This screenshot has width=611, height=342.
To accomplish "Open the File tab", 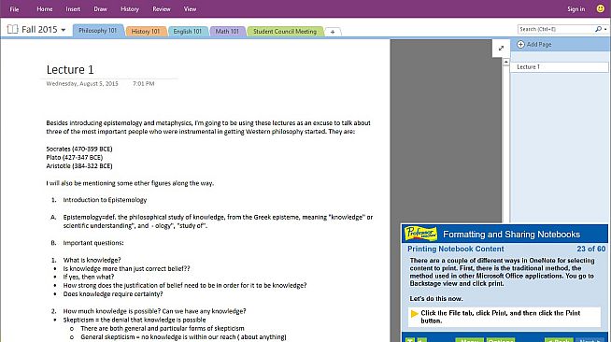I will pos(14,9).
